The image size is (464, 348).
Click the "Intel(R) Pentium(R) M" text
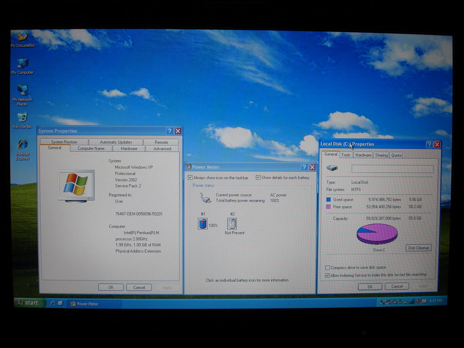coord(141,232)
